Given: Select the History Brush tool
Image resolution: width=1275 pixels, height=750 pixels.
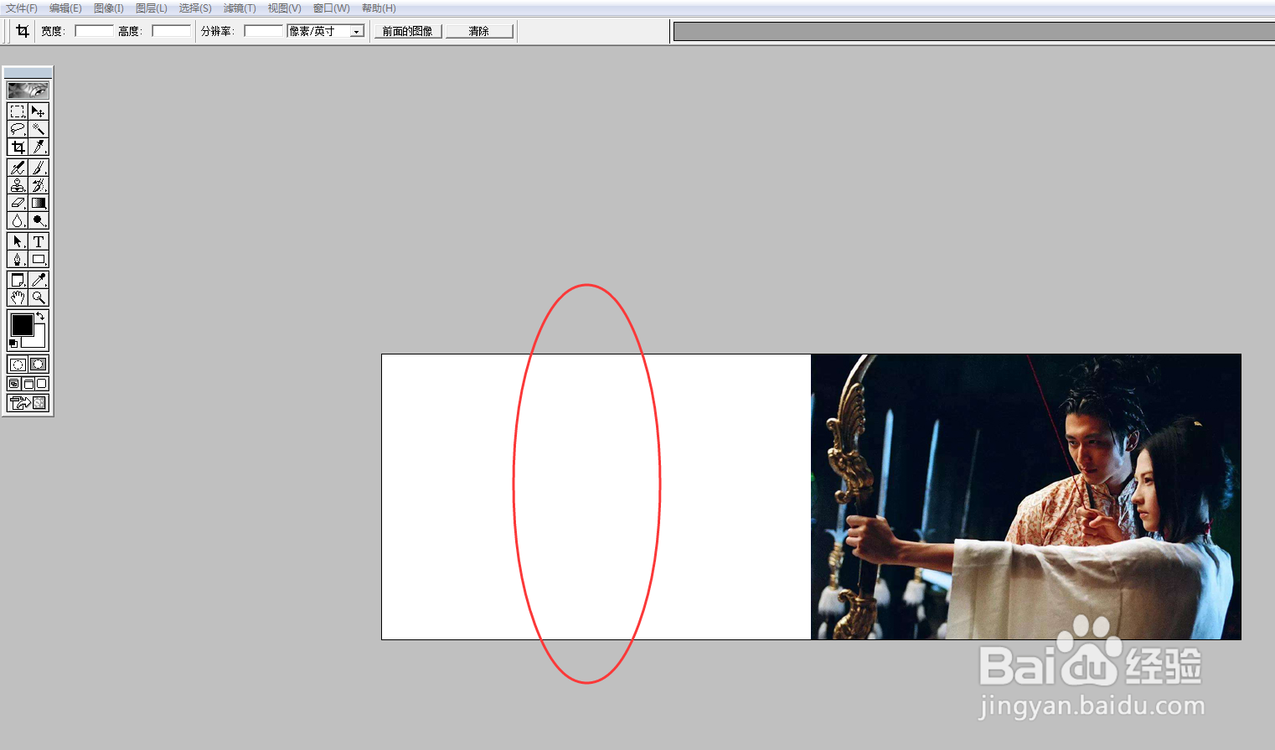Looking at the screenshot, I should tap(39, 185).
